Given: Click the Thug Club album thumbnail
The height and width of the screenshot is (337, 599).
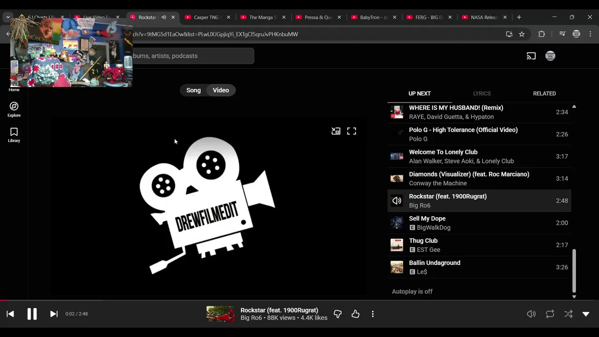Looking at the screenshot, I should pos(397,245).
